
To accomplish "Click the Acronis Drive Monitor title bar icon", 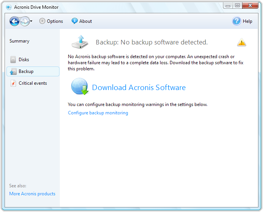I will click(x=8, y=7).
